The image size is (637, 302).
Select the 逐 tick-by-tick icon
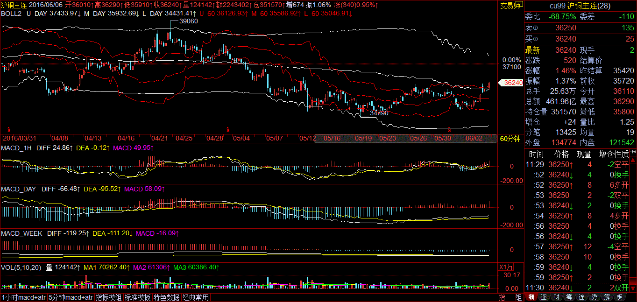(x=544, y=297)
